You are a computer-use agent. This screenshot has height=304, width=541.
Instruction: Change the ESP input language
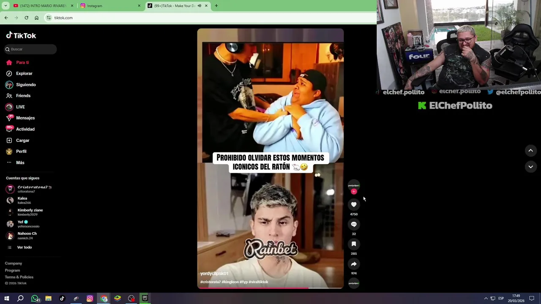pos(501,299)
